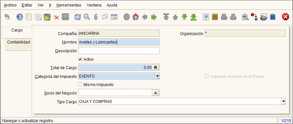Click the red X delete record icon

[56, 17]
